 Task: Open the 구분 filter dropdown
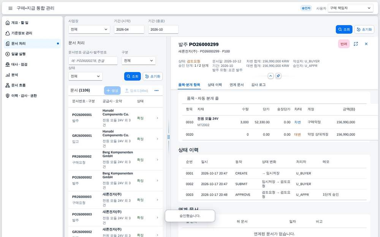pos(139,61)
